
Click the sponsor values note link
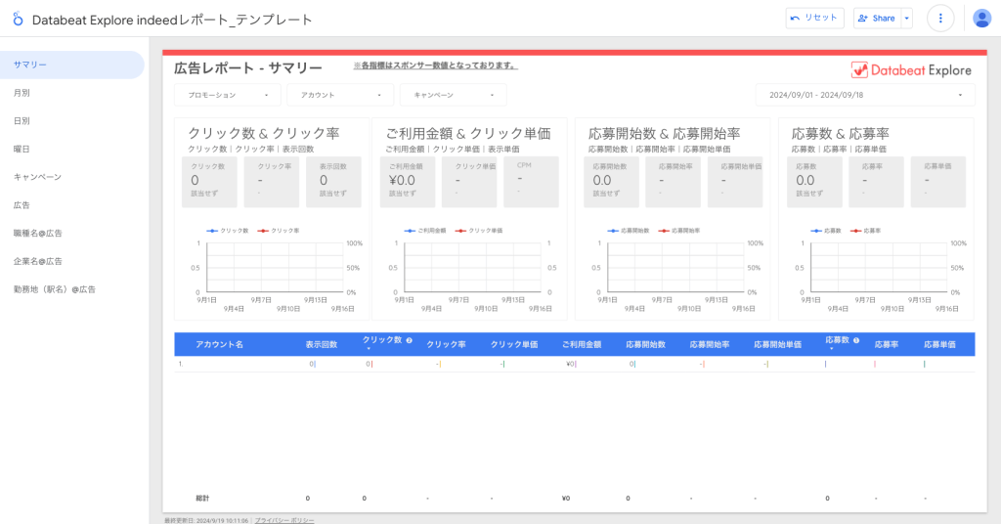coord(435,65)
